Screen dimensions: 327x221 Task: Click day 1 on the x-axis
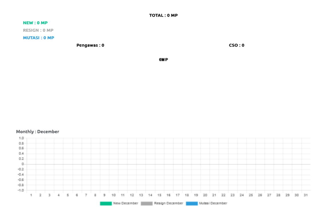click(x=31, y=195)
